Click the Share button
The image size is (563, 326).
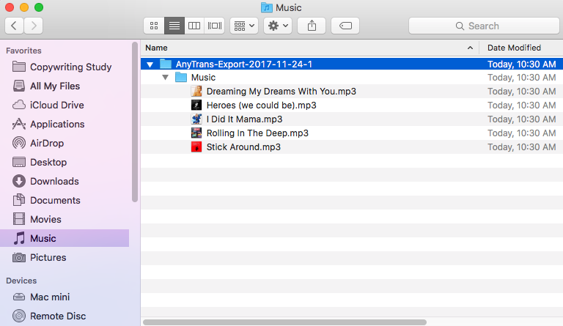click(x=312, y=26)
